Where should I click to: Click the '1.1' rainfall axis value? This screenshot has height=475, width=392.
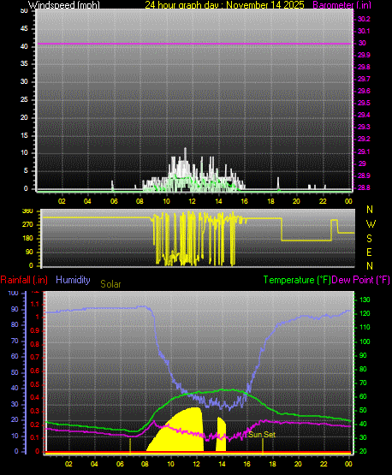point(35,304)
